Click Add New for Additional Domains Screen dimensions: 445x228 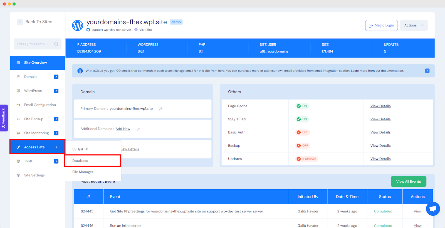pos(123,129)
